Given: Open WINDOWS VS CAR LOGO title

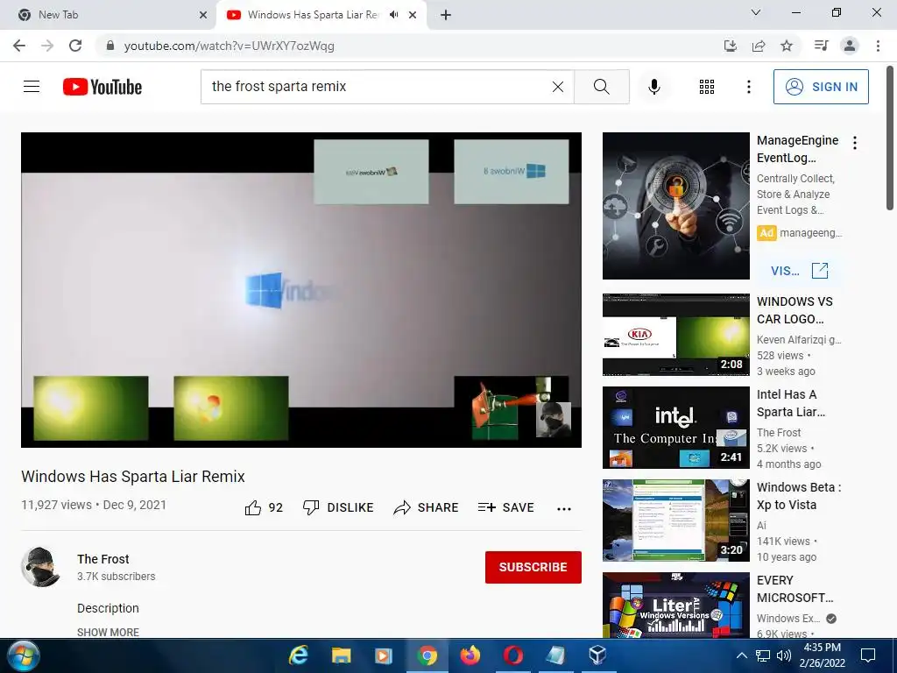Looking at the screenshot, I should [795, 310].
